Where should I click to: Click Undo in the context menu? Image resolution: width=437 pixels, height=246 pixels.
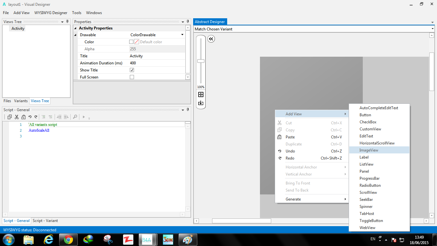290,151
